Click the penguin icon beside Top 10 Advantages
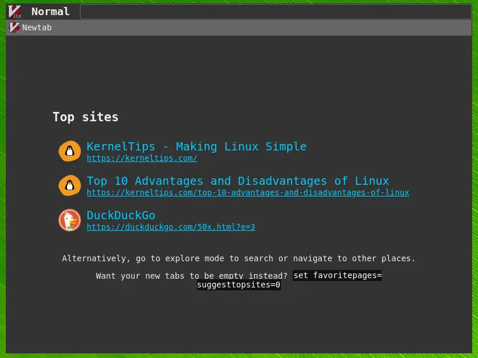 pos(70,185)
